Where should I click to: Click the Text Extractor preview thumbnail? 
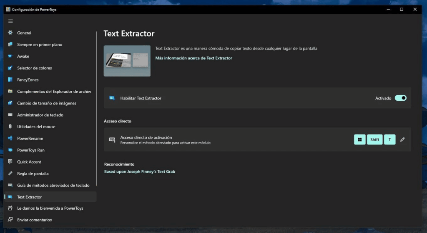127,61
